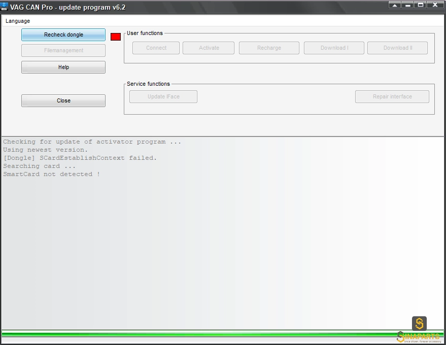The width and height of the screenshot is (446, 345).
Task: Click the Close button below Help
Action: (63, 100)
